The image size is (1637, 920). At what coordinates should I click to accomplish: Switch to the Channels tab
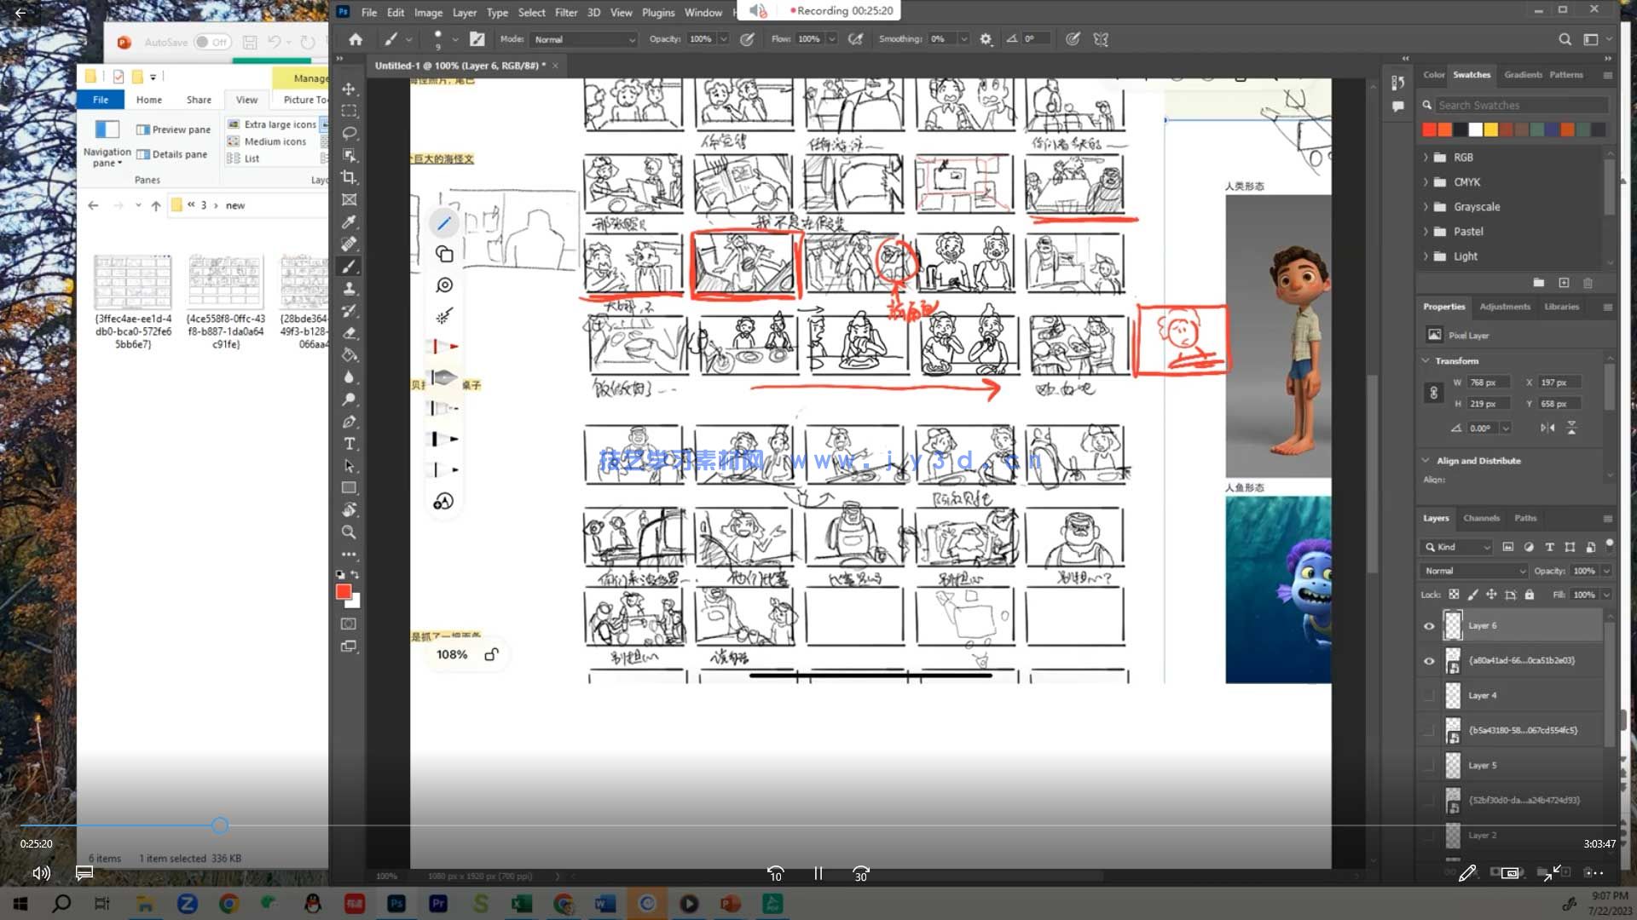coord(1481,518)
